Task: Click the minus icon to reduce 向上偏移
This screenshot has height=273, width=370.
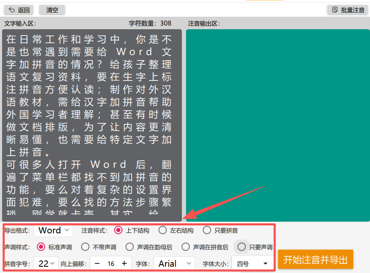Action: pos(97,263)
